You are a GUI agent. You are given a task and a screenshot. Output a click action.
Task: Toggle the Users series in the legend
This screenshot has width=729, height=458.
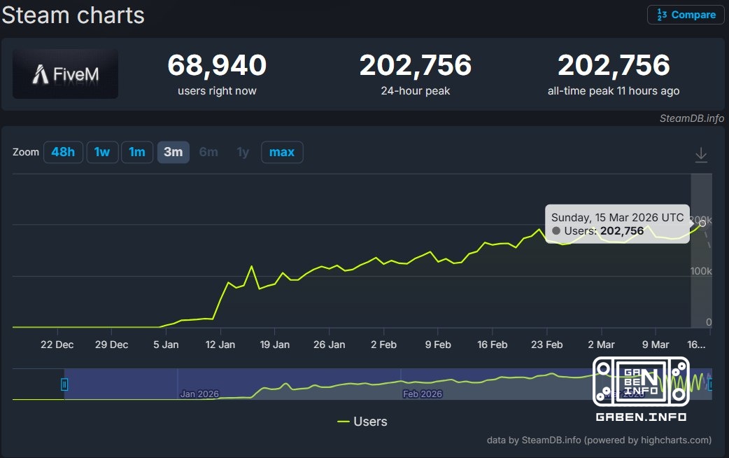pos(362,421)
